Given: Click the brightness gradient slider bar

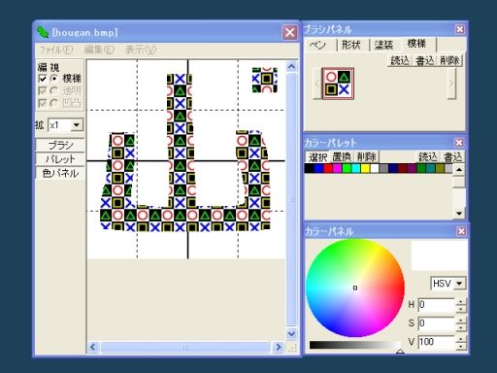Looking at the screenshot, I should [354, 345].
